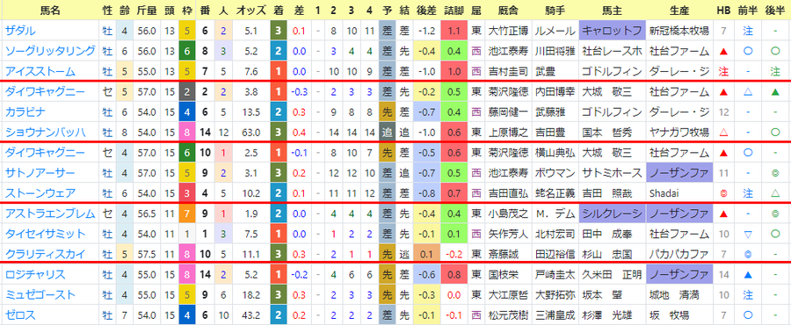The height and width of the screenshot is (325, 791).
Task: Click the 生産 column header
Action: coord(679,10)
